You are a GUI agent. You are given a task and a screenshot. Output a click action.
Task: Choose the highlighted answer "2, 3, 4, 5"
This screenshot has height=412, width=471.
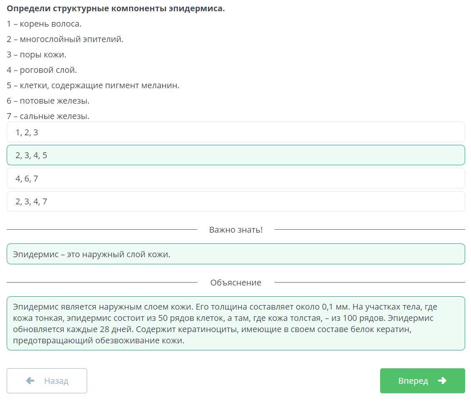[x=235, y=155]
